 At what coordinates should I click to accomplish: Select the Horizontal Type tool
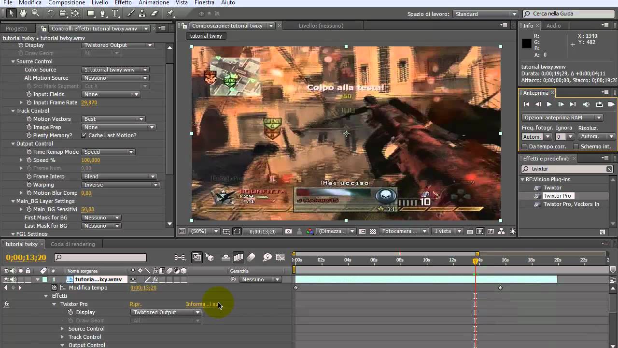(115, 14)
